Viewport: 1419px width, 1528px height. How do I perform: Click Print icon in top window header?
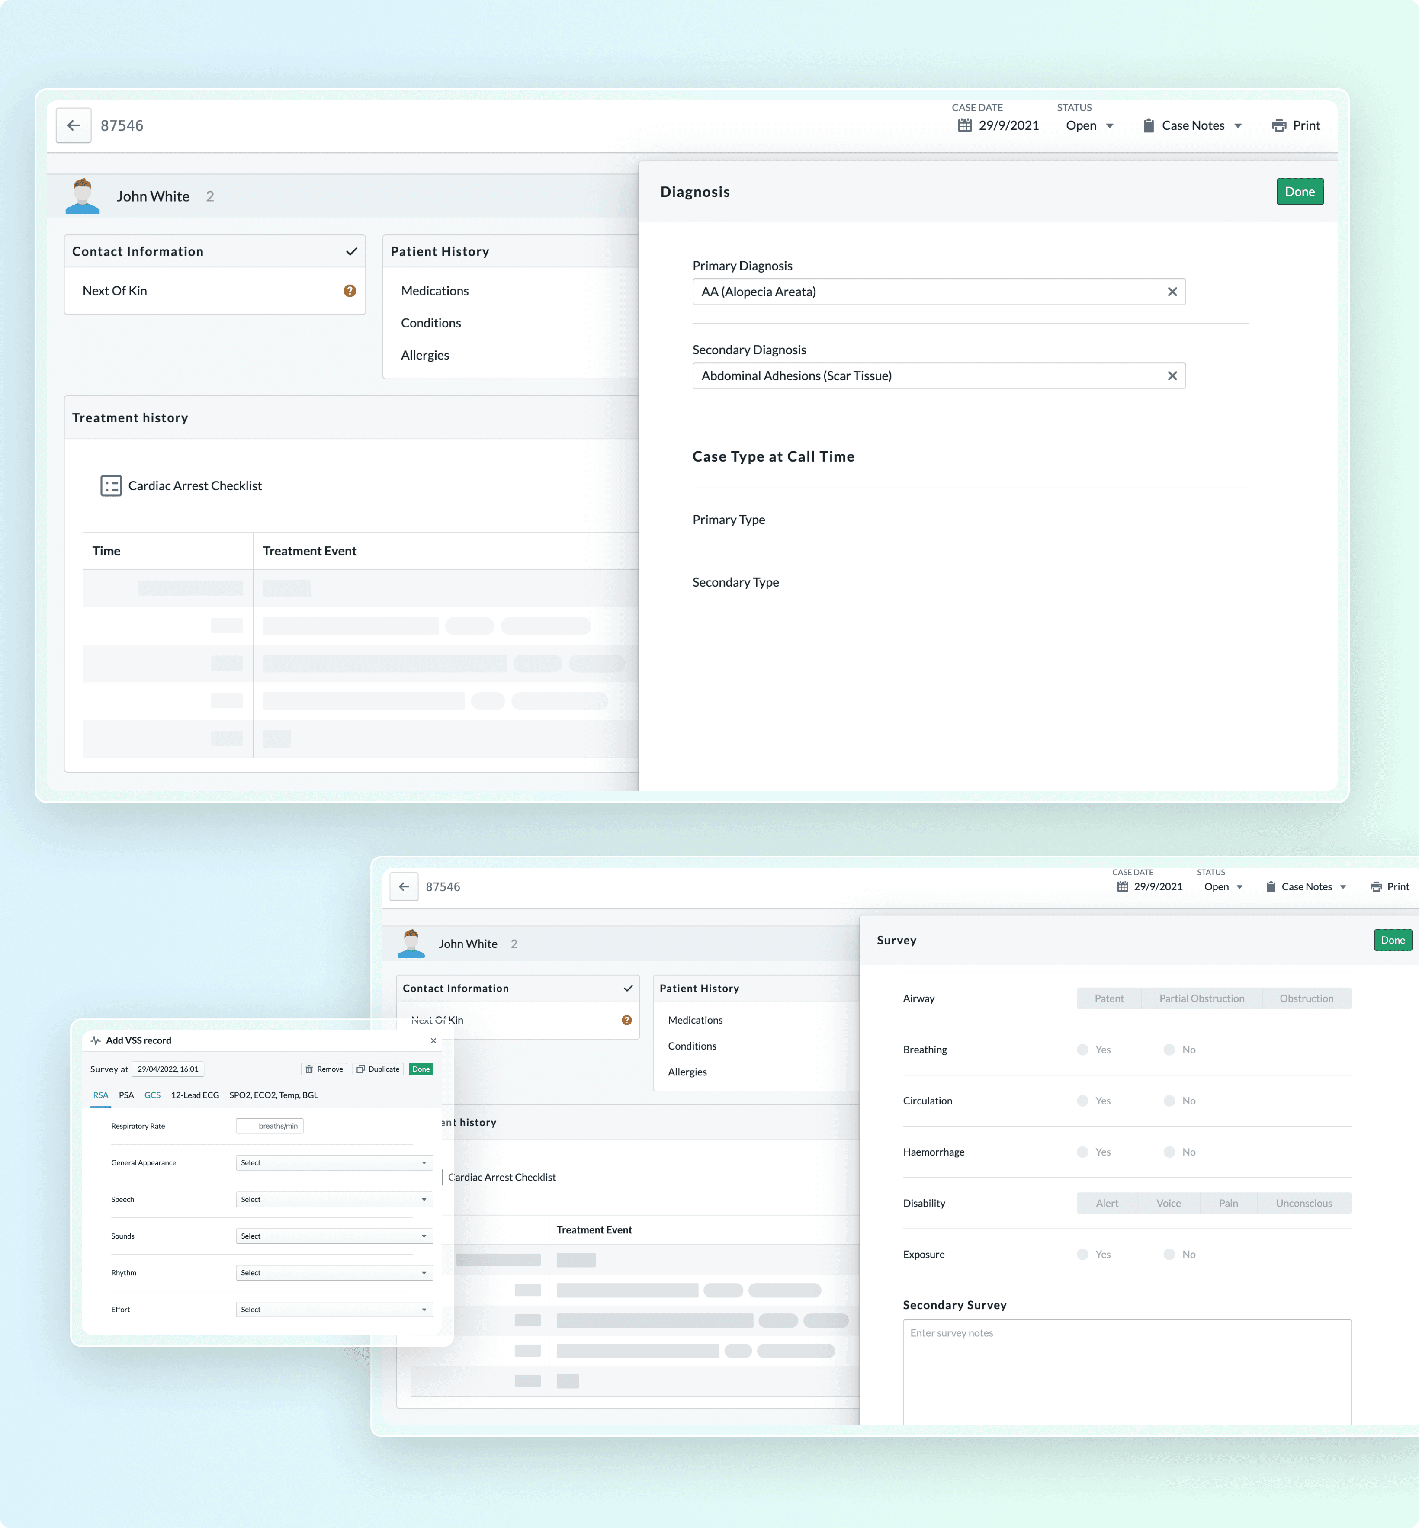tap(1278, 125)
